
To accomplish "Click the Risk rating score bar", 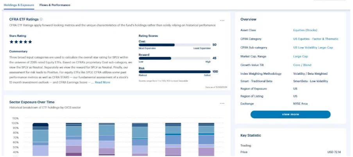I will point(175,72).
